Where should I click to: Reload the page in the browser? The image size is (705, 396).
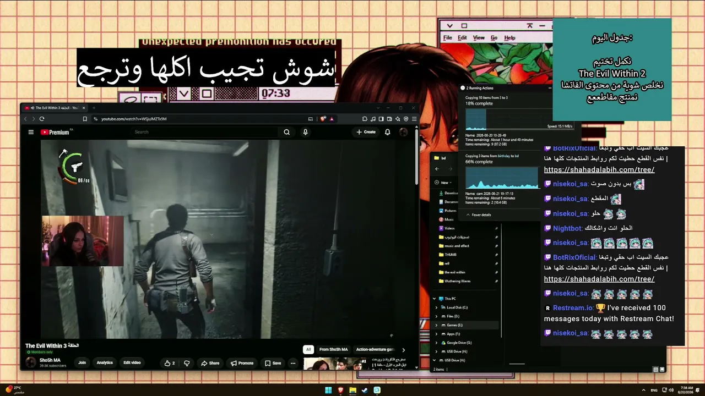(42, 119)
